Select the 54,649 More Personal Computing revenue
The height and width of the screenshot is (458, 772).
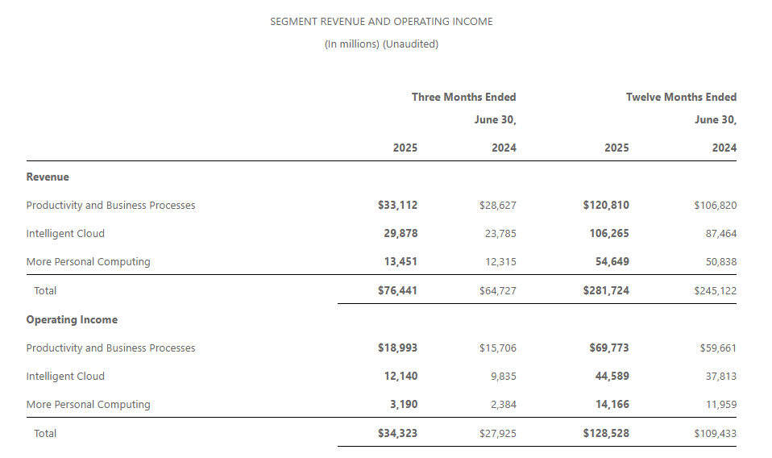612,261
